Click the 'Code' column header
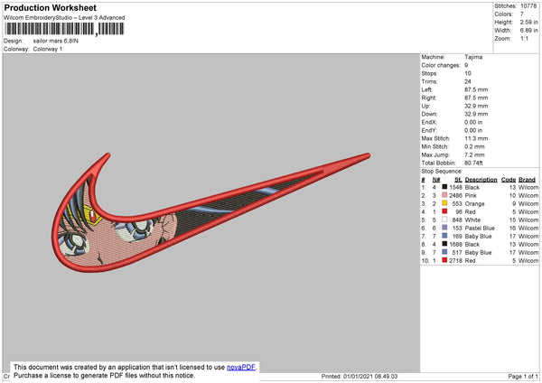Screen dimensions: 542x383 [x=508, y=180]
